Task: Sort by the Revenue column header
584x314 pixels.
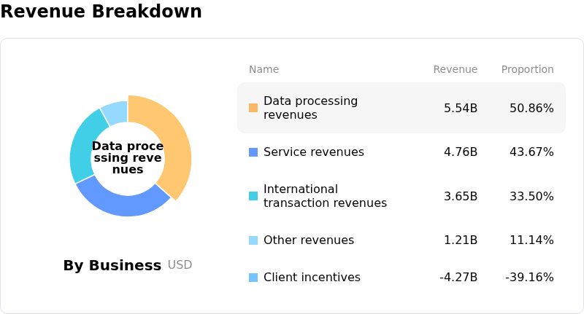Action: pos(455,70)
